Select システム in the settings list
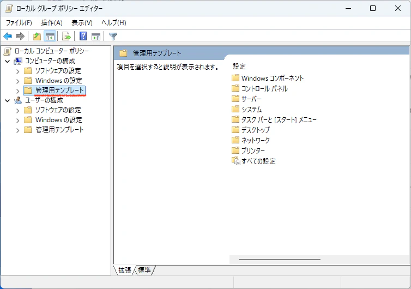 tap(252, 110)
